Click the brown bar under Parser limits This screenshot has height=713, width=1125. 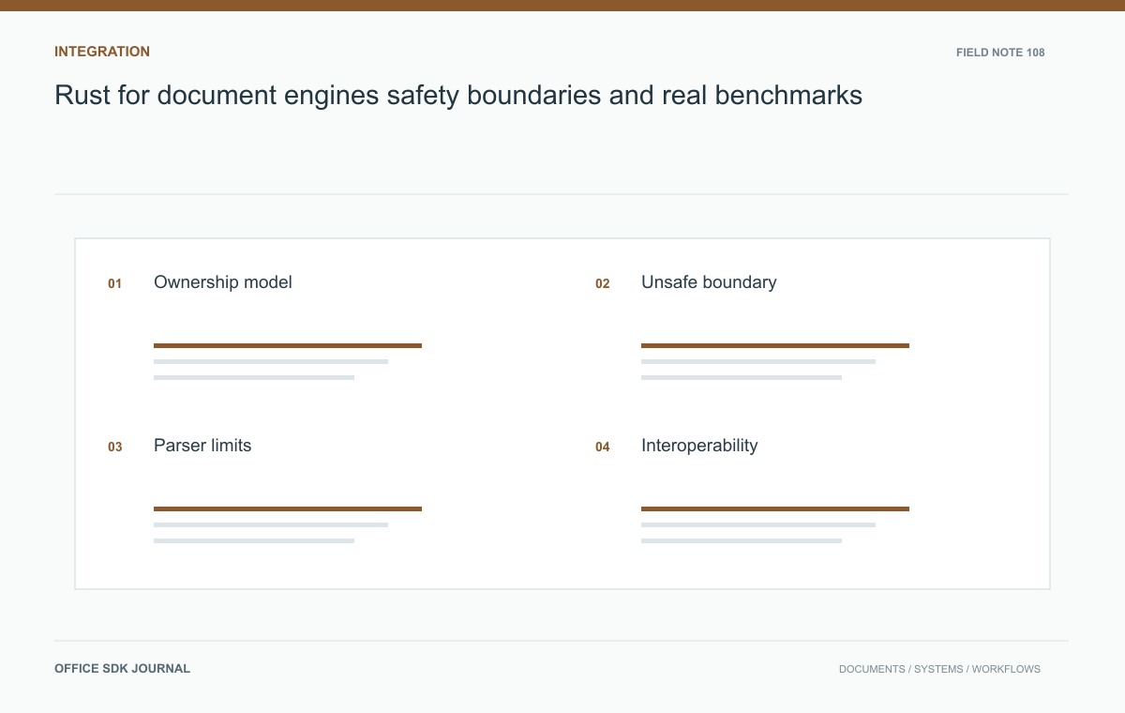pos(288,508)
